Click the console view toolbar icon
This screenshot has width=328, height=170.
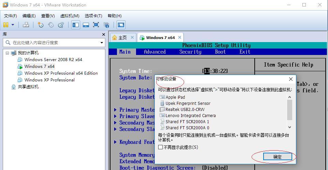tap(121, 25)
